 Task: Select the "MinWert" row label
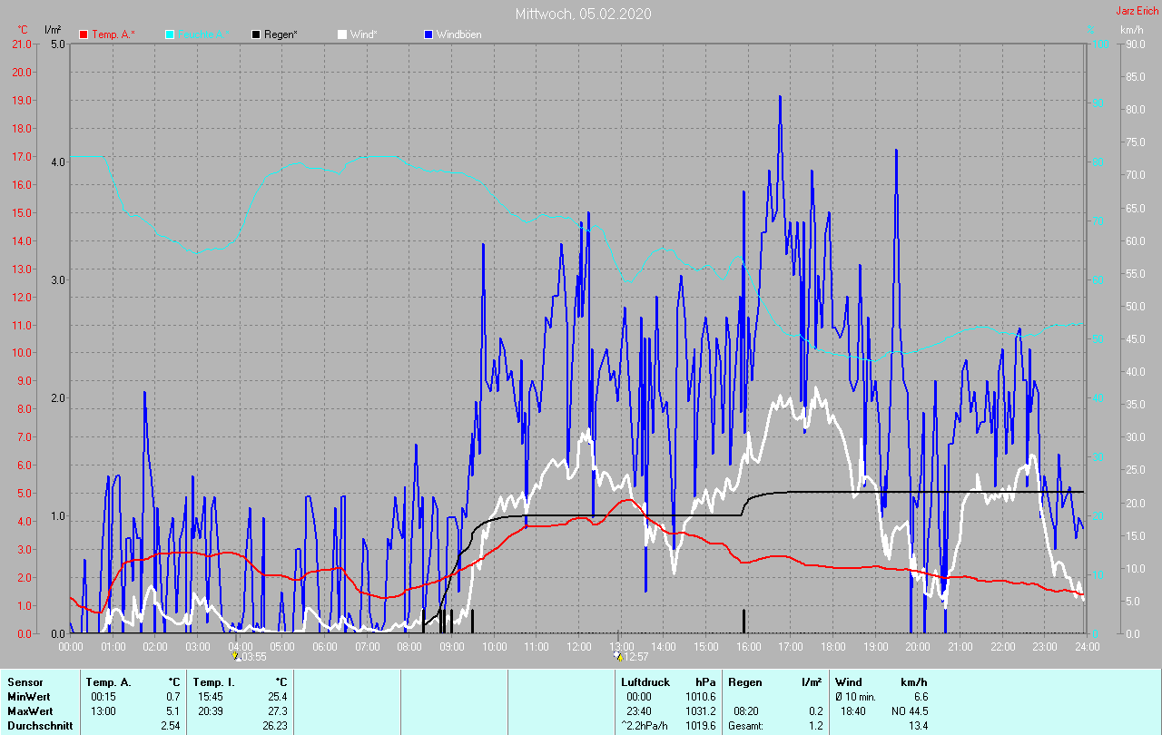(28, 697)
